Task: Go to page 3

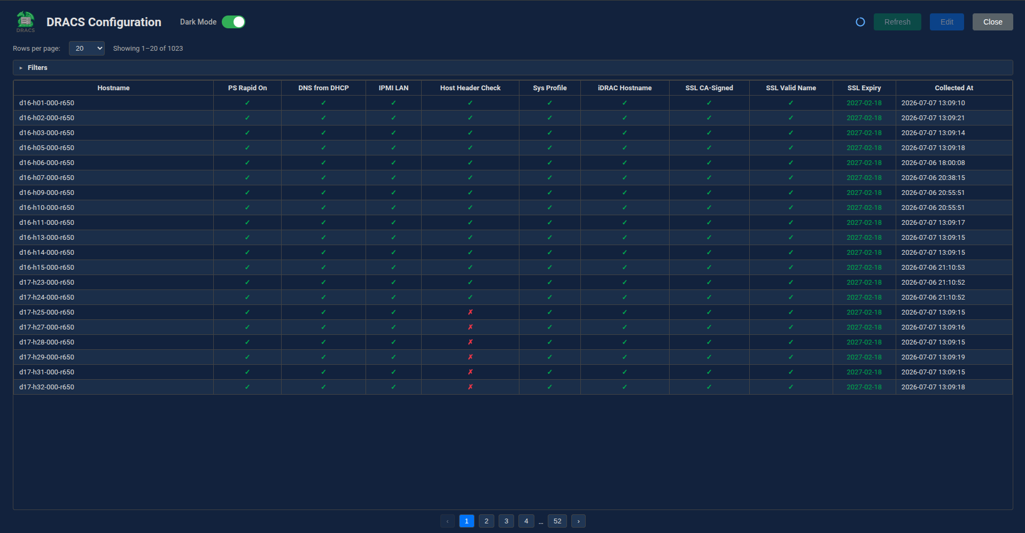Action: click(x=506, y=521)
